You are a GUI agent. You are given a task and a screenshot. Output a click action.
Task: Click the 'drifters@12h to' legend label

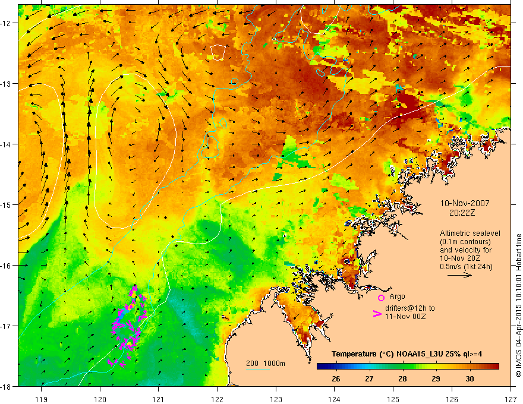pos(410,308)
